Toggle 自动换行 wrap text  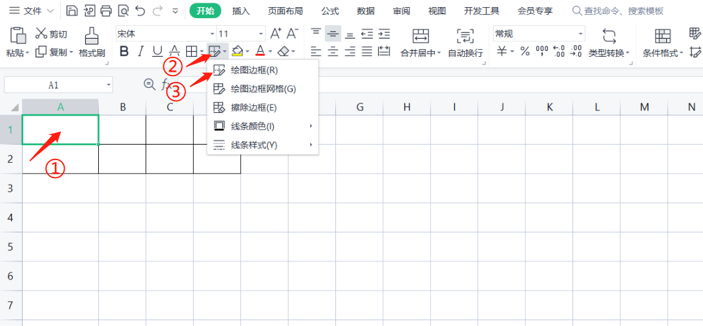(x=465, y=43)
